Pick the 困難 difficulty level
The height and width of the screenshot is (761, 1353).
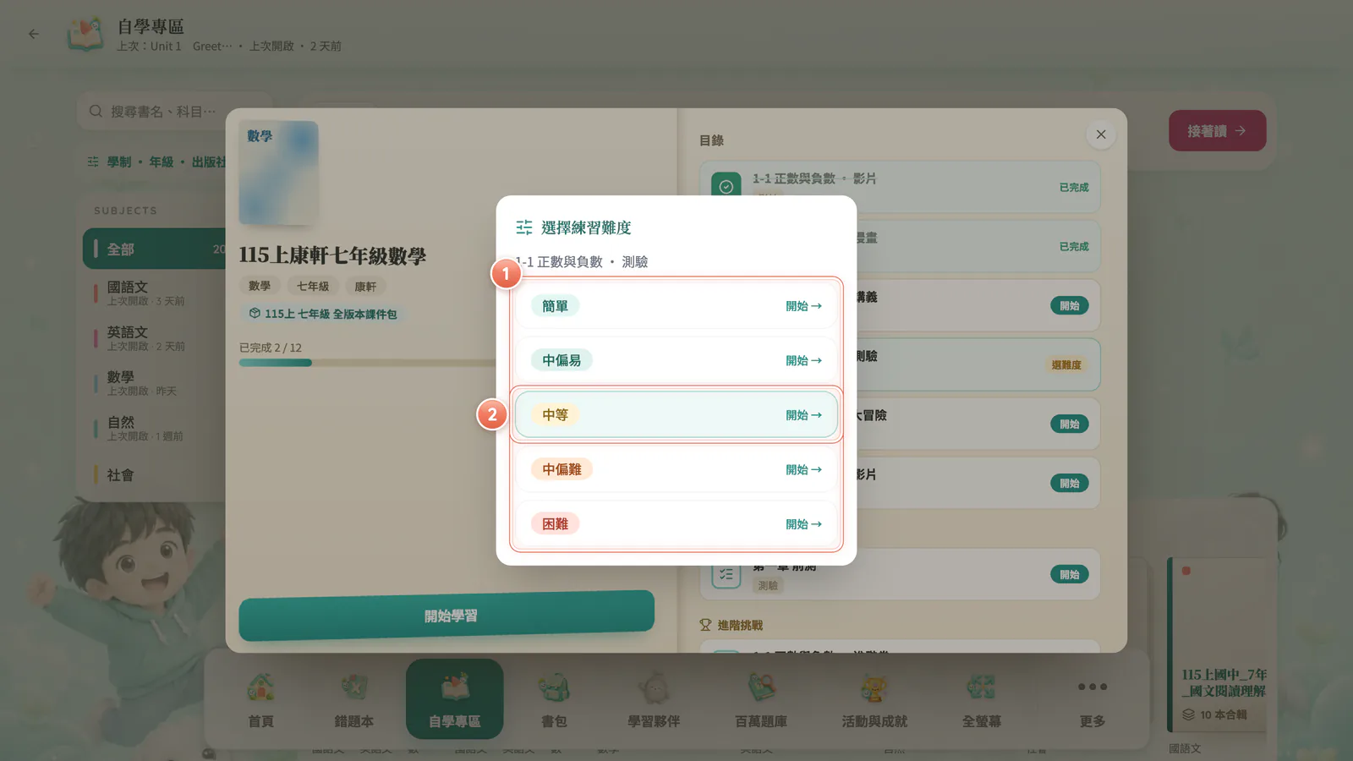pos(676,523)
